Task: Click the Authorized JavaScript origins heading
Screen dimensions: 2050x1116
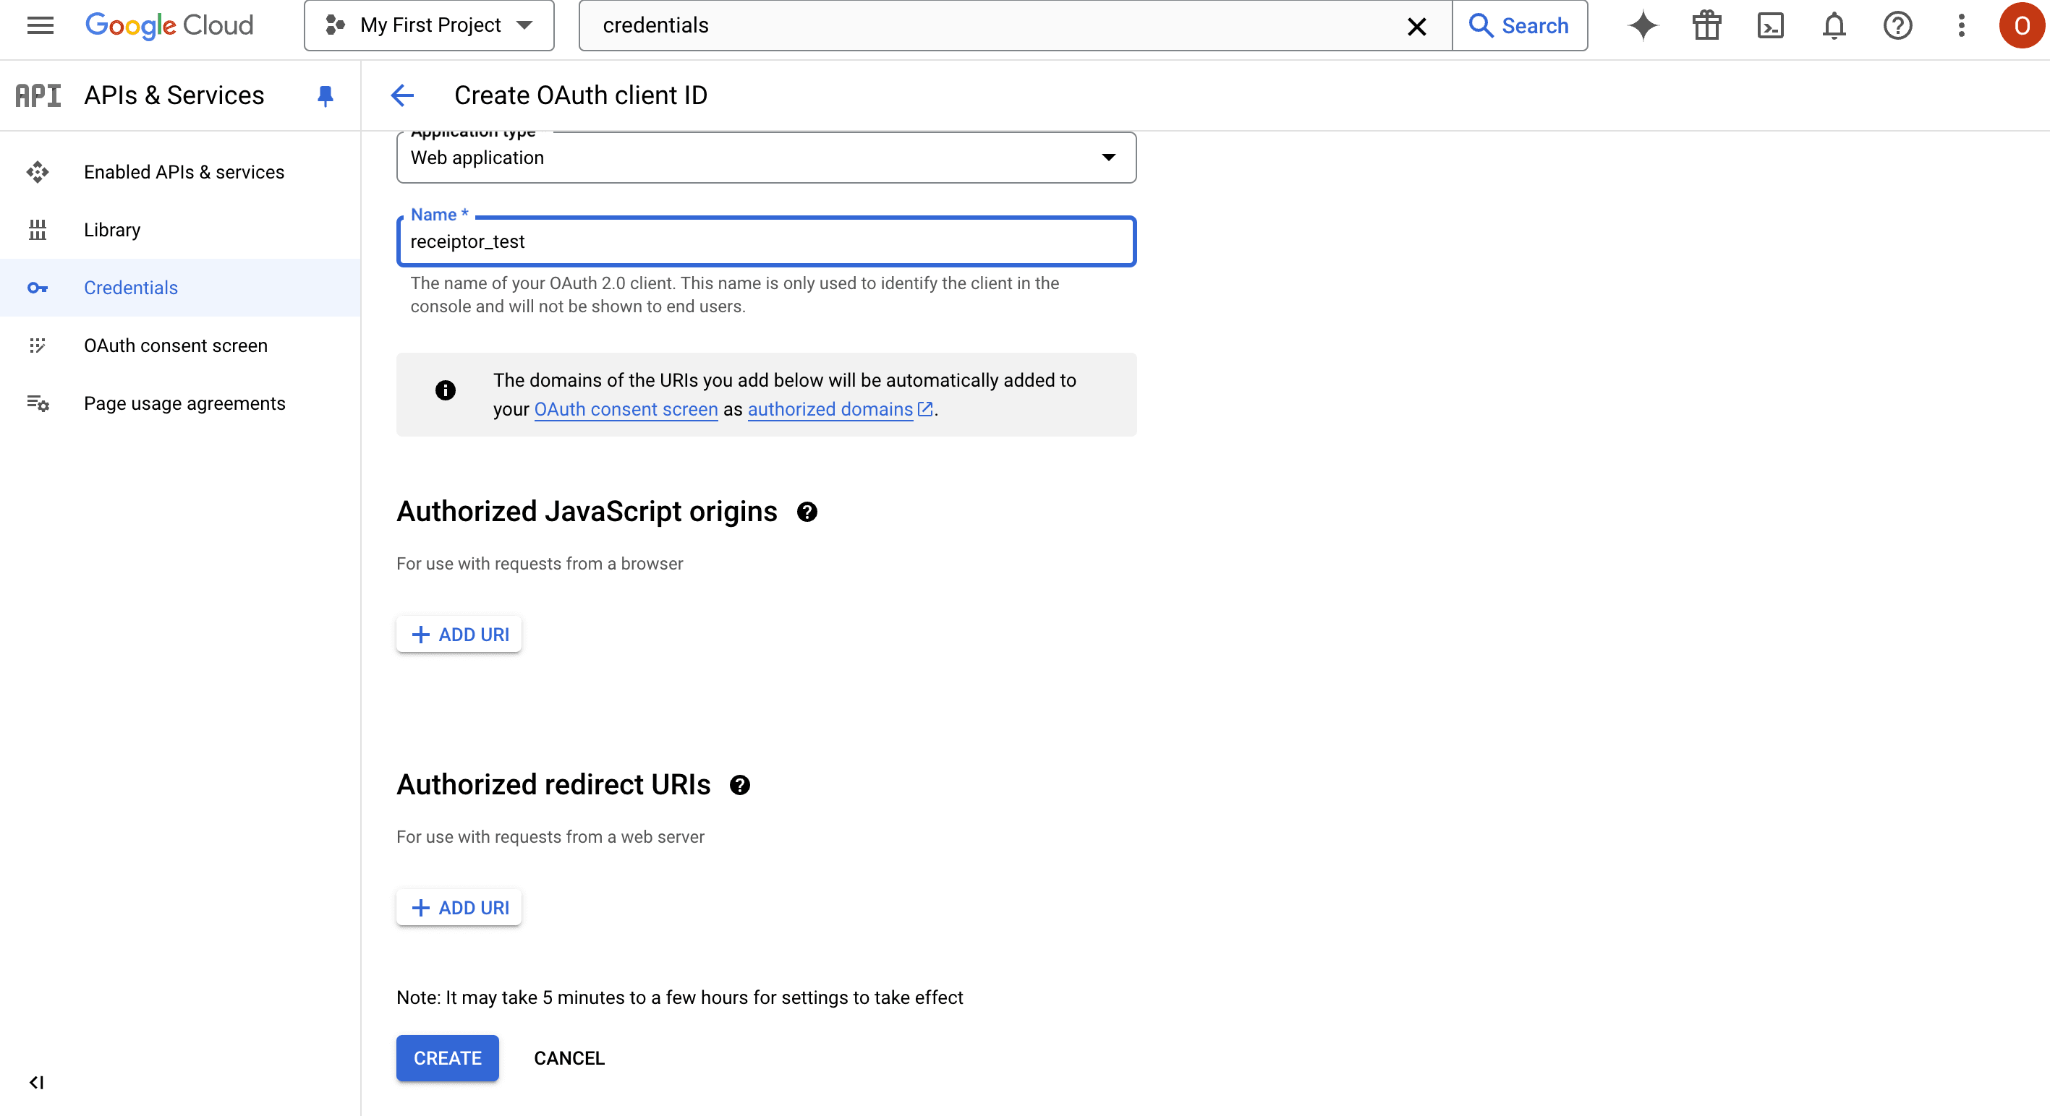Action: coord(587,512)
